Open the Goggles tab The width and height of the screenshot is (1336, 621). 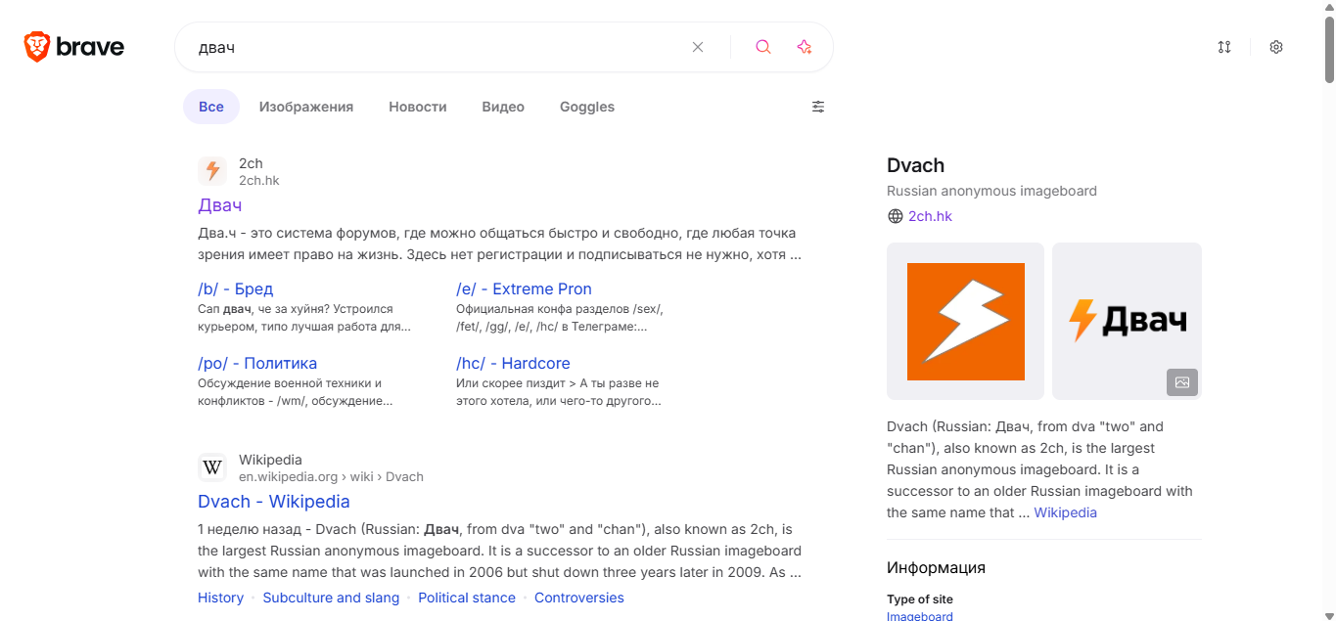point(587,107)
